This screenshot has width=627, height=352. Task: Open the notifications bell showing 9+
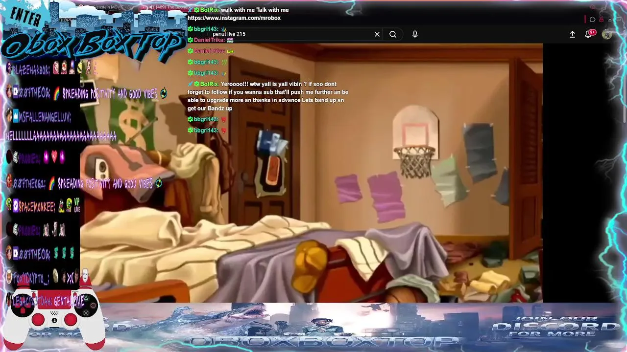point(589,34)
